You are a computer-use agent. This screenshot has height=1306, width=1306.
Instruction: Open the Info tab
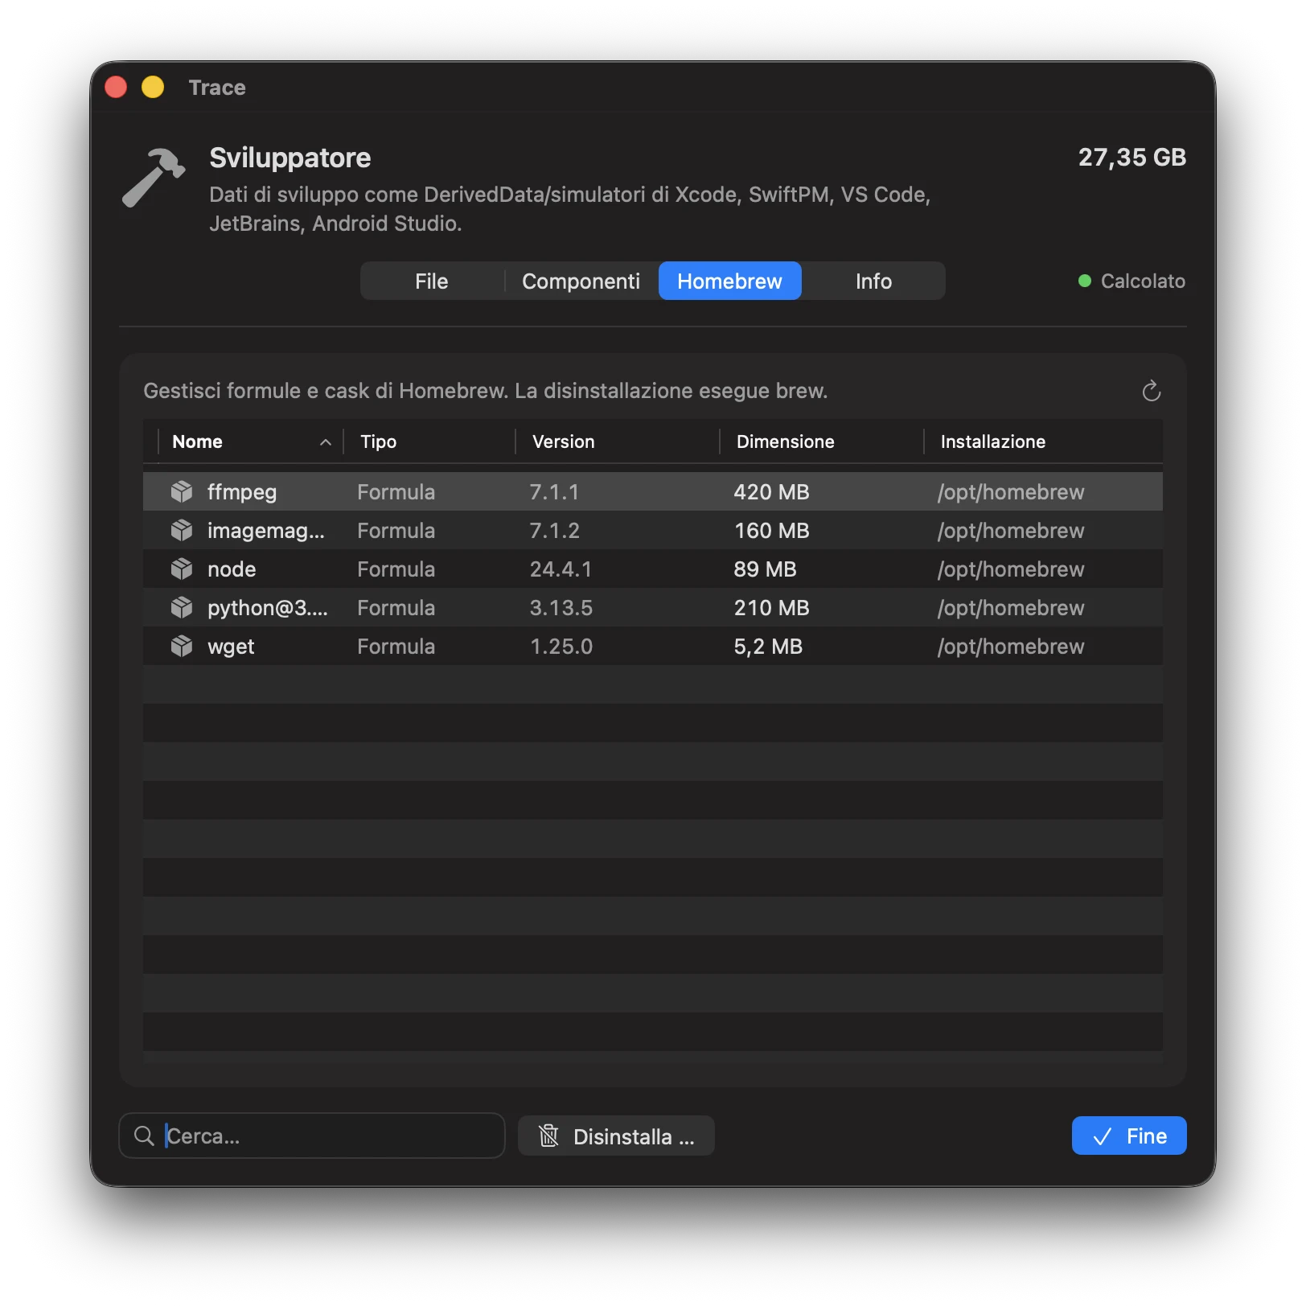tap(873, 281)
